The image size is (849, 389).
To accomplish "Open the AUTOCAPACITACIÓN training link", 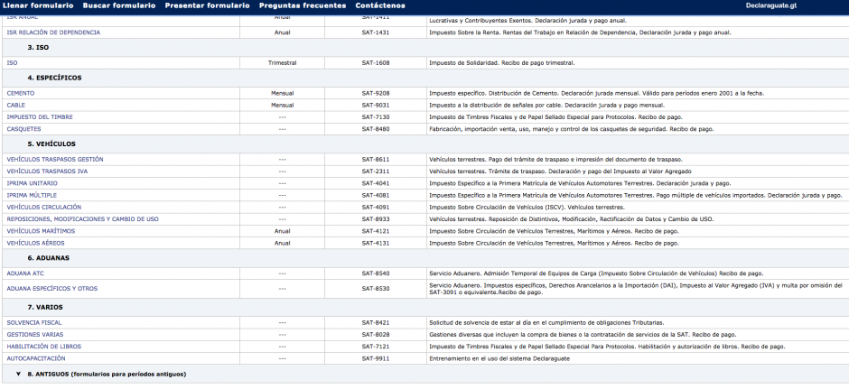I will (x=34, y=358).
